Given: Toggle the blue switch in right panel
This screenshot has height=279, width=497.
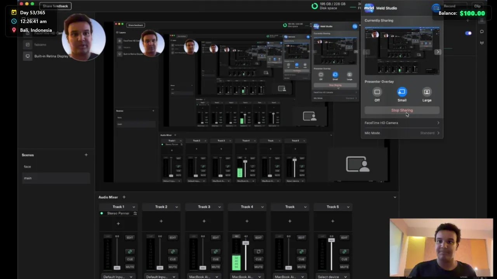Looking at the screenshot, I should coord(468,33).
